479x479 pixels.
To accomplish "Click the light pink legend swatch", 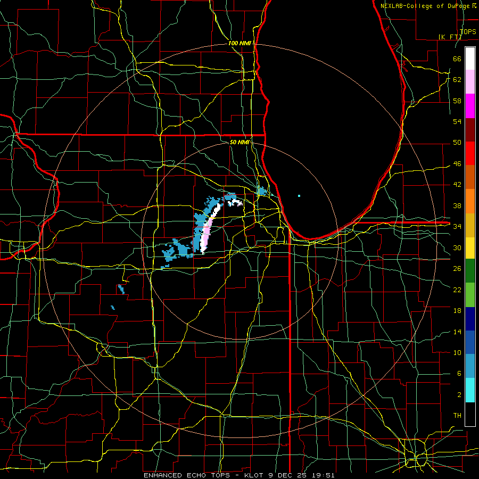I will coord(470,82).
